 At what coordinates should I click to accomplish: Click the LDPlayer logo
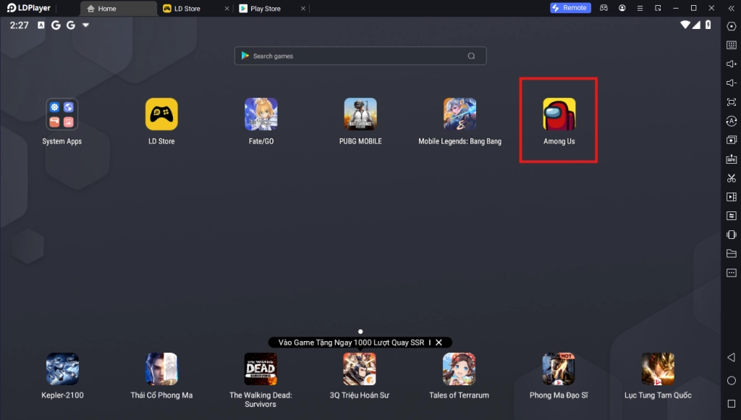point(29,8)
